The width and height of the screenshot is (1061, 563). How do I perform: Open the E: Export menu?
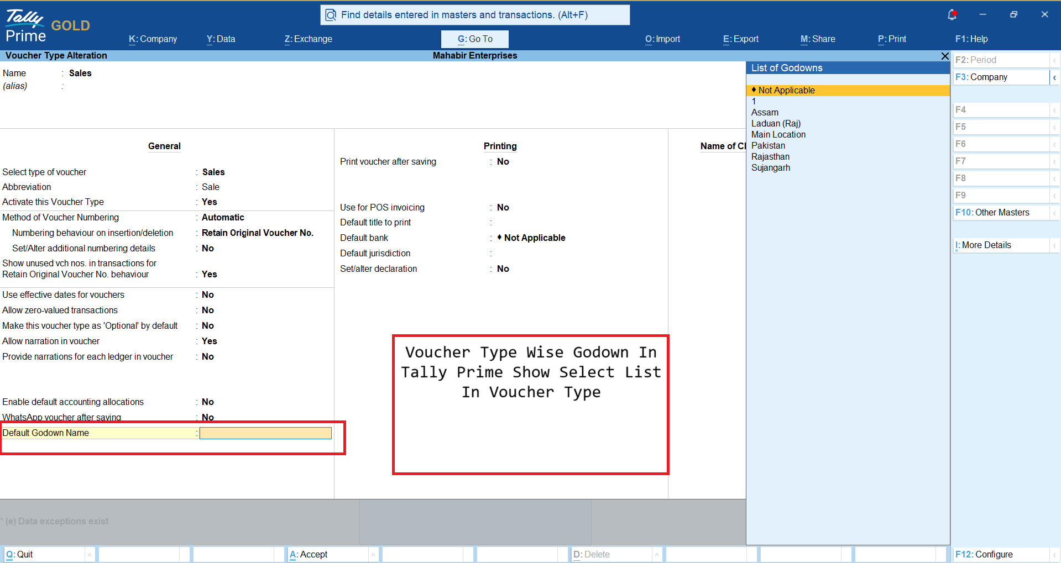click(x=740, y=39)
